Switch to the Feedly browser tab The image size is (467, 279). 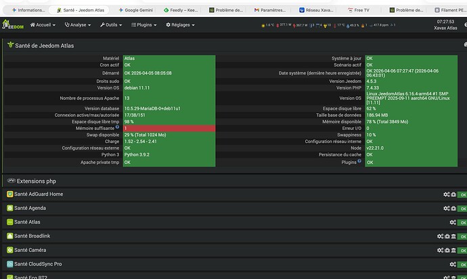tap(181, 10)
